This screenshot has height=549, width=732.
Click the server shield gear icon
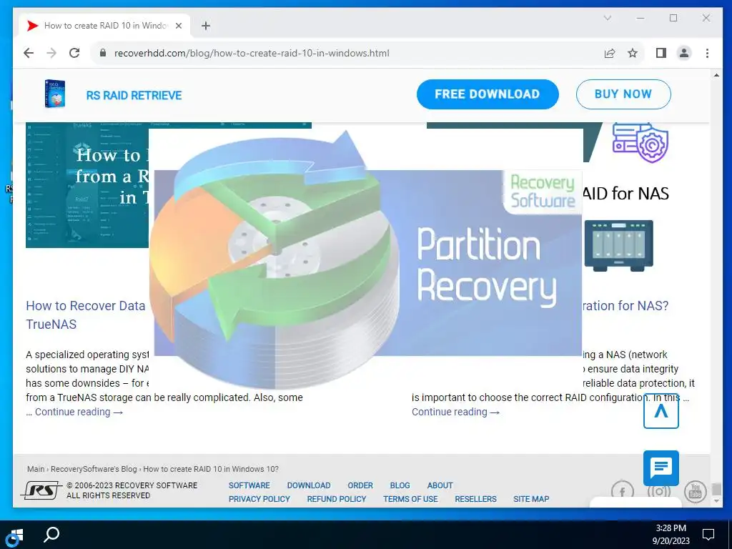coord(640,143)
